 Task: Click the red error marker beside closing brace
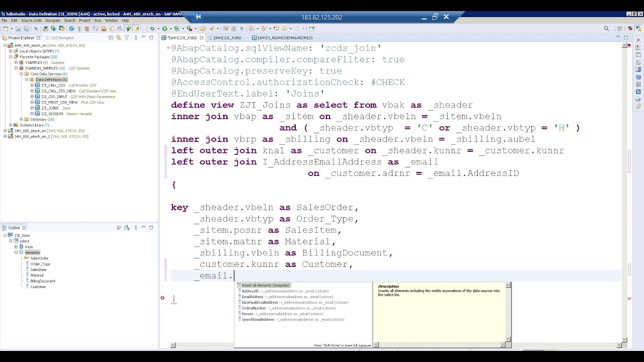[163, 298]
